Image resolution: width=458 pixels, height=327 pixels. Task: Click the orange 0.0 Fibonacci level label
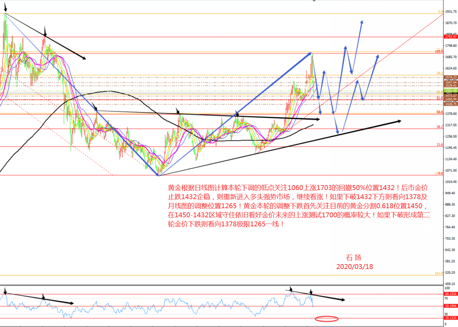coord(441,12)
